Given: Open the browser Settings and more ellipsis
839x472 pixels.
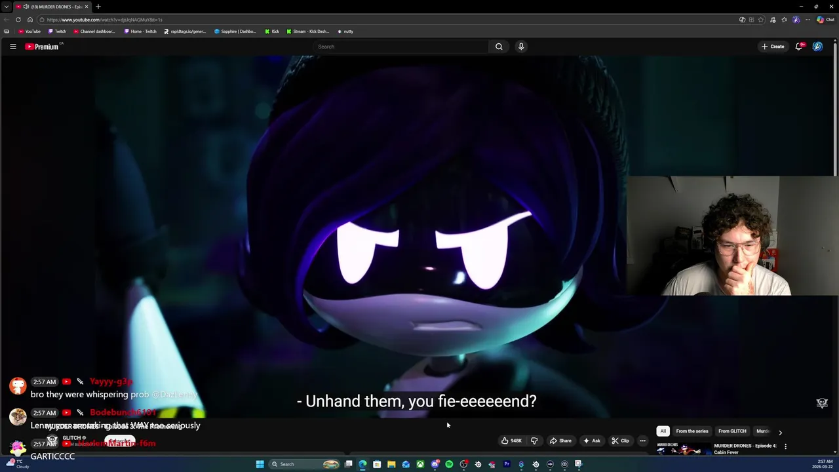Looking at the screenshot, I should point(808,20).
